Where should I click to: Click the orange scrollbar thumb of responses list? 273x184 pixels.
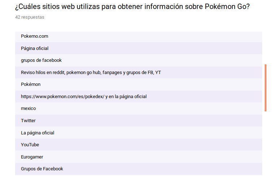[x=265, y=88]
